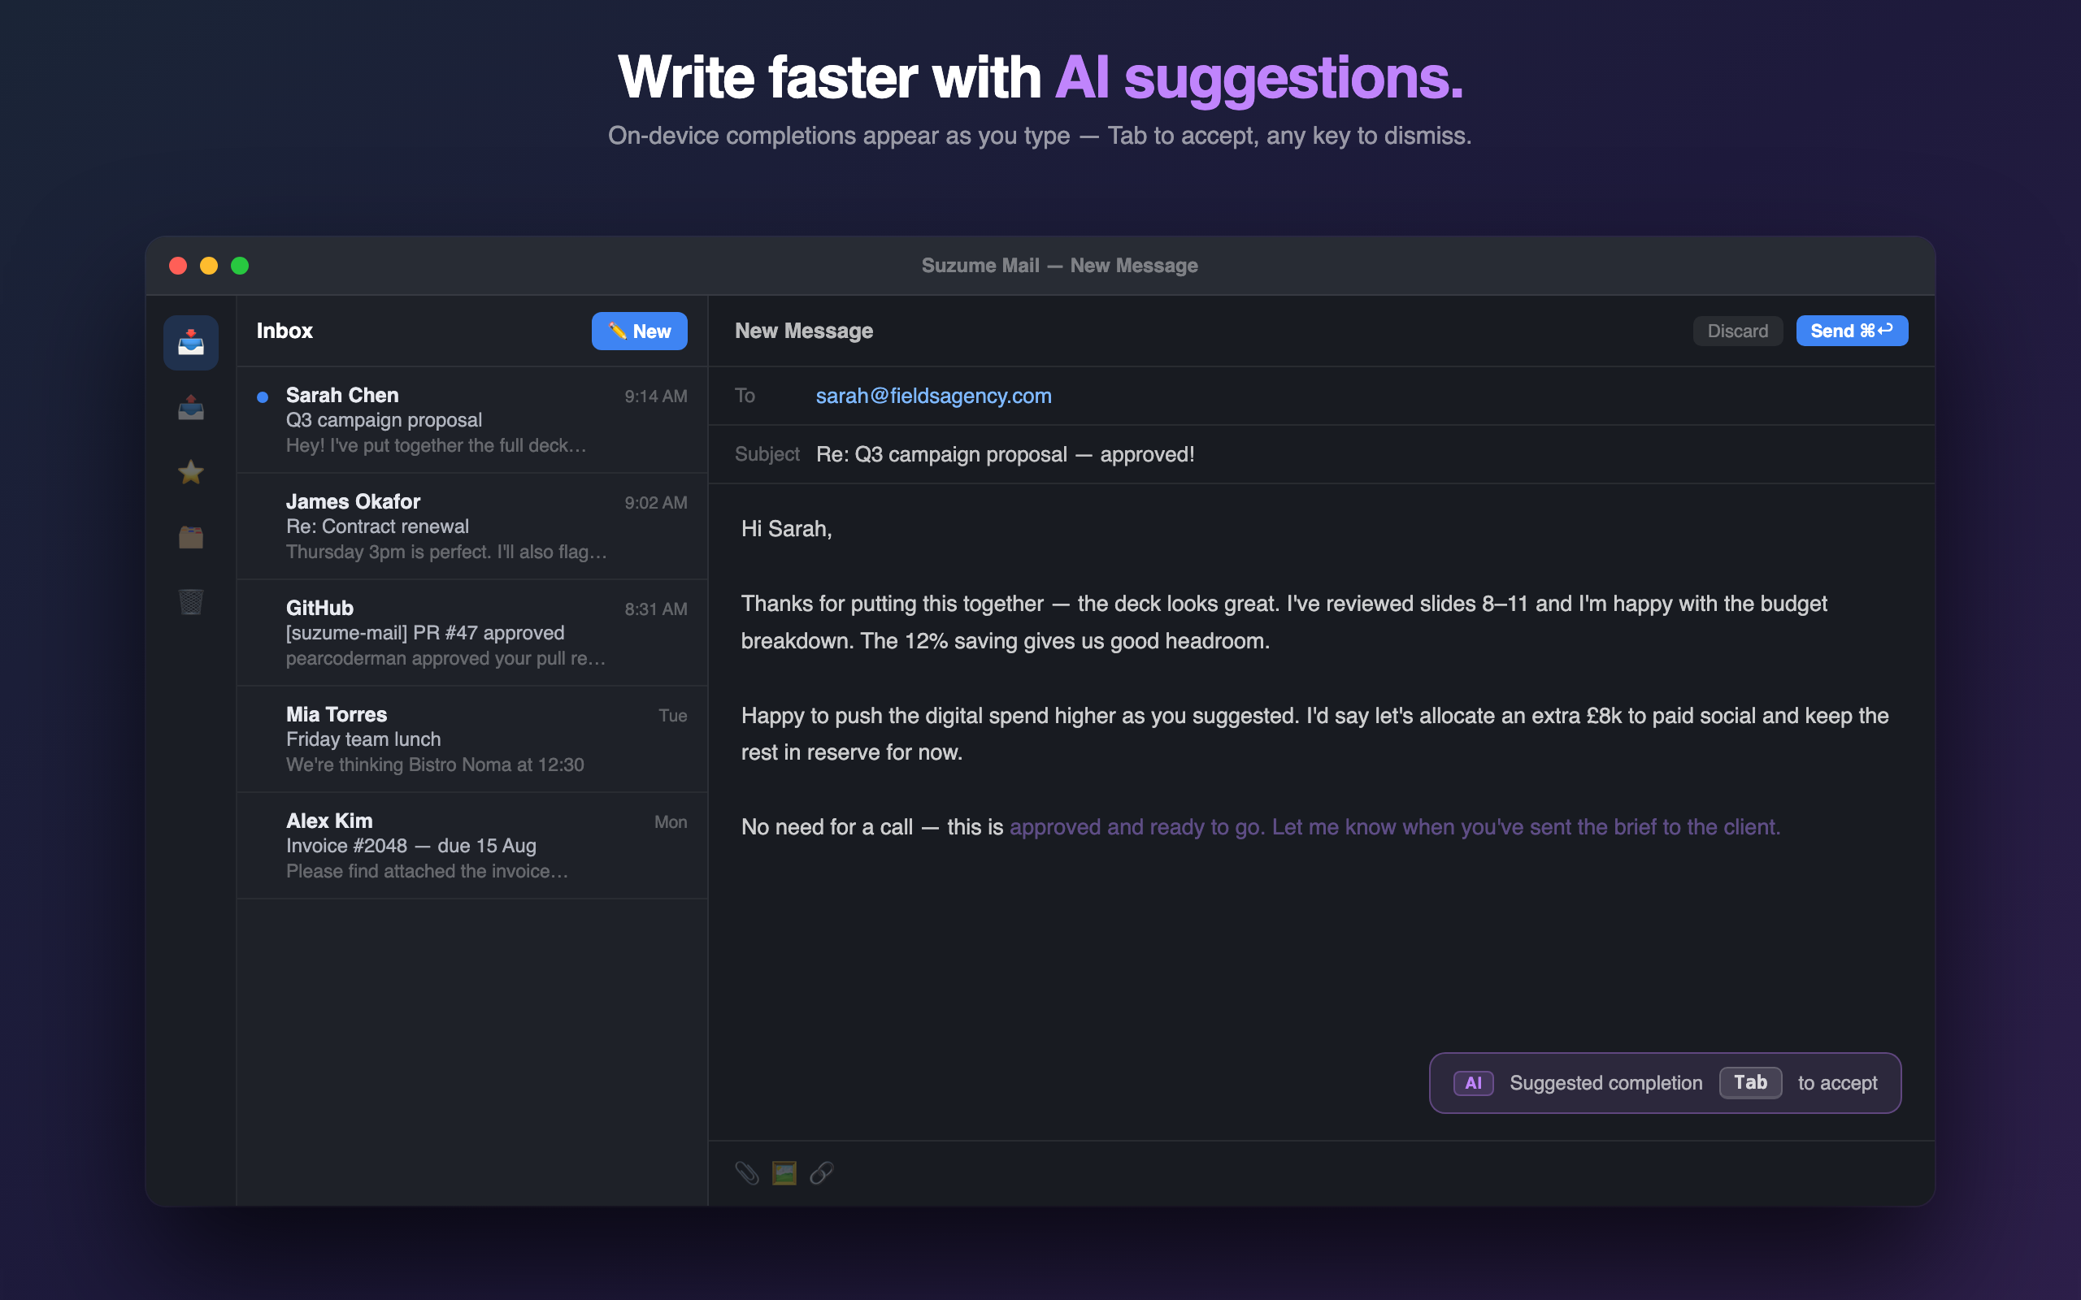
Task: Click the red close window button
Action: coord(178,266)
